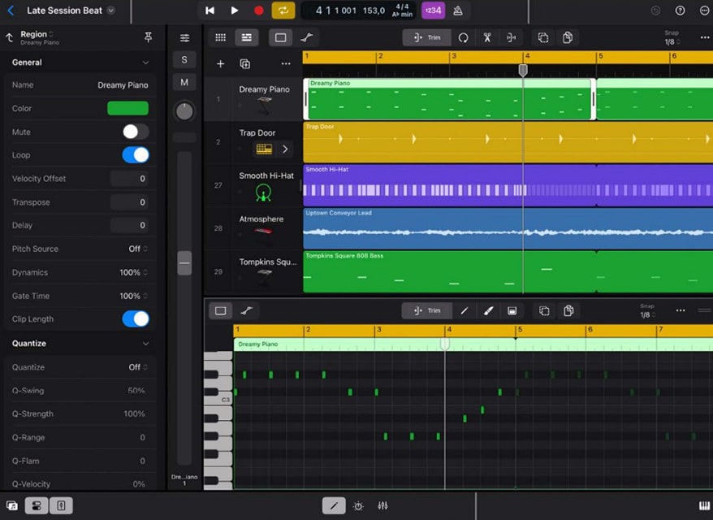Screen dimensions: 713x520
Task: Collapse the General section
Action: pos(145,63)
